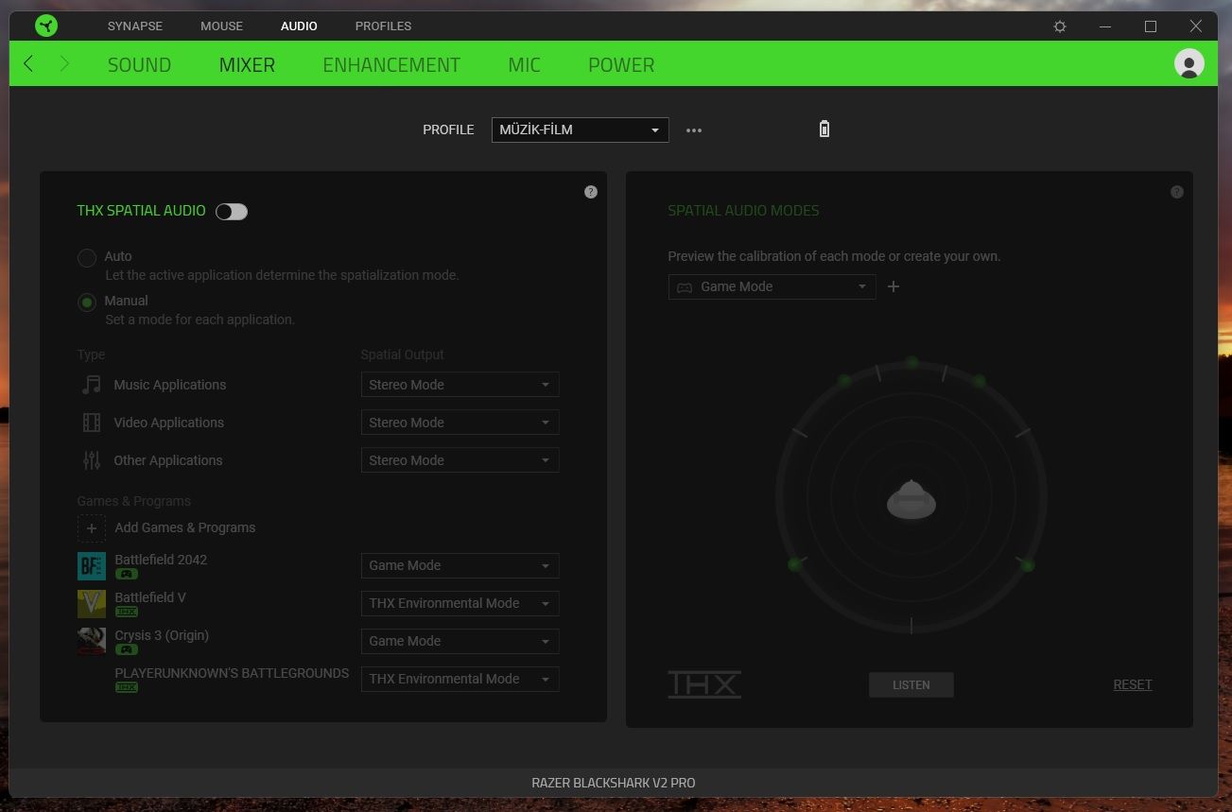Expand the Music Applications spatial output dropdown
1232x812 pixels.
[x=460, y=385]
